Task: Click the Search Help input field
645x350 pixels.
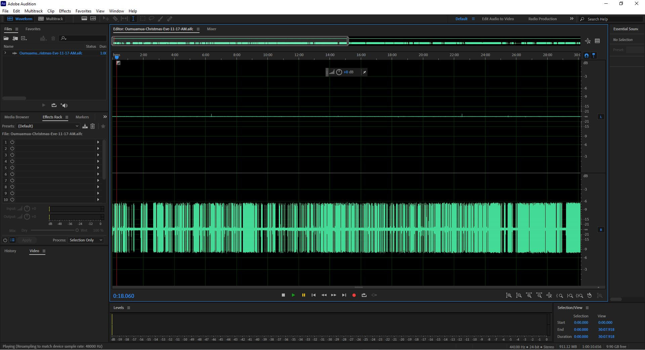Action: (x=613, y=19)
